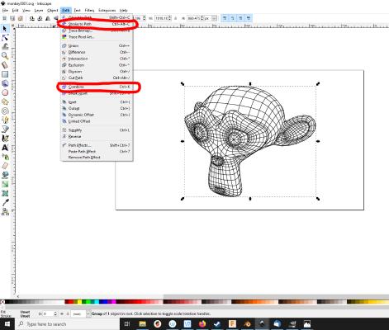Choose Union from Path menu
The height and width of the screenshot is (330, 389).
click(x=97, y=45)
